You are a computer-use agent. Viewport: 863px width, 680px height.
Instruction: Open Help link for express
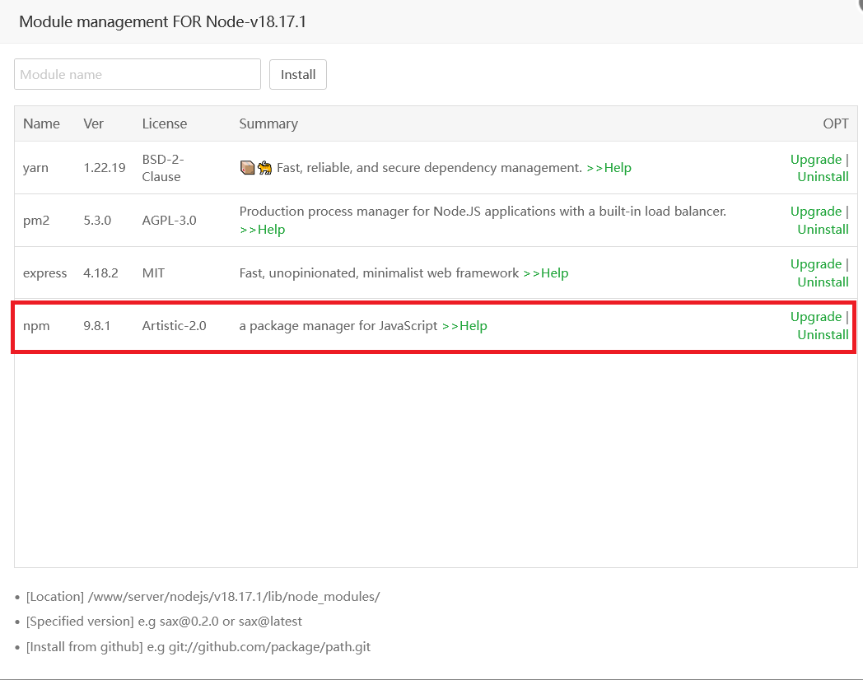546,272
